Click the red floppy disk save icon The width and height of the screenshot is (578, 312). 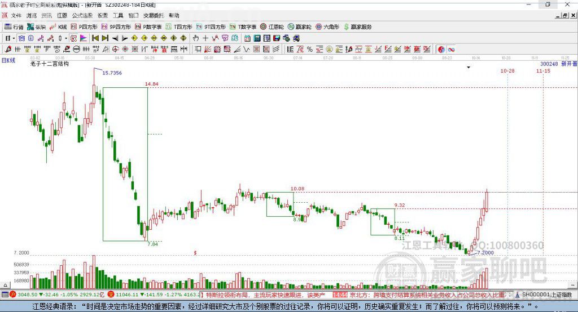(277, 38)
